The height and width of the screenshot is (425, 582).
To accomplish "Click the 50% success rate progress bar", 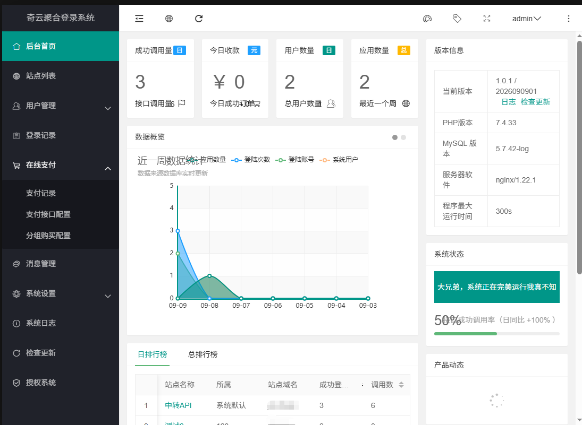I will 496,334.
